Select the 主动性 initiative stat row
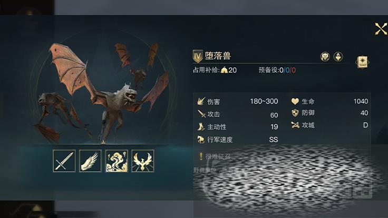 pos(238,127)
